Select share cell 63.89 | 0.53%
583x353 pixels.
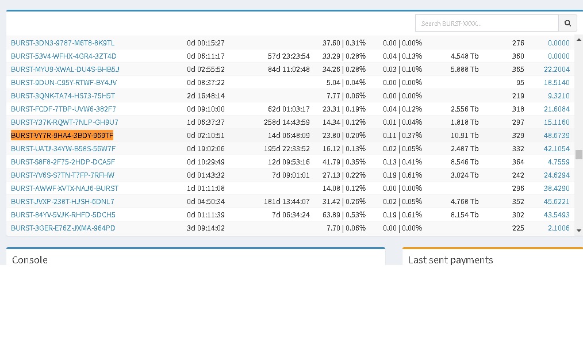click(344, 214)
